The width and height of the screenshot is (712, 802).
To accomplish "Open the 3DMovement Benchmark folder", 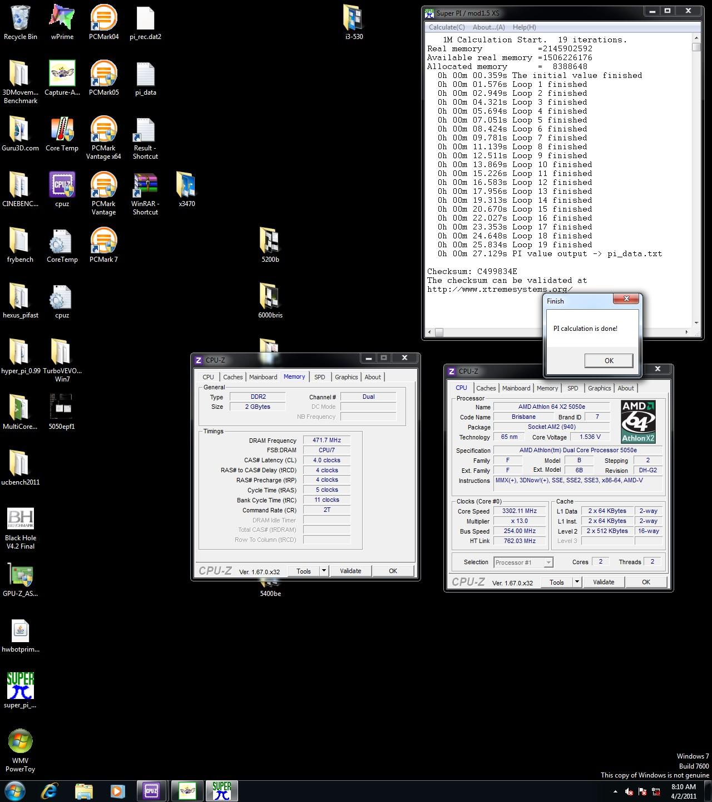I will tap(21, 82).
